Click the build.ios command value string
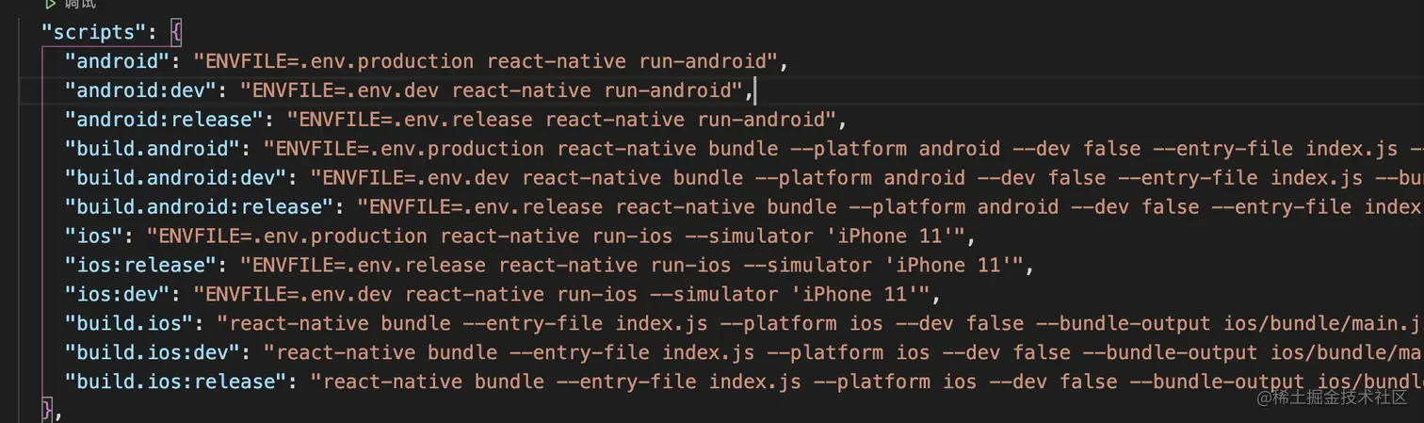 coord(819,323)
